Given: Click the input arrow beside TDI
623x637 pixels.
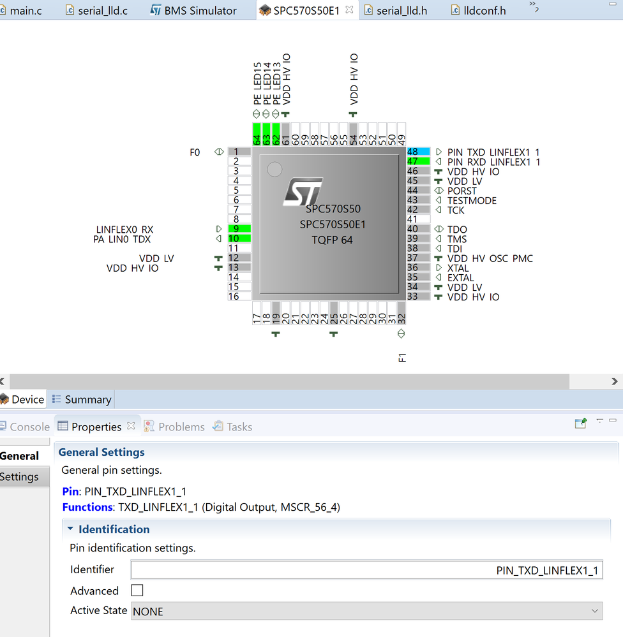Looking at the screenshot, I should [x=439, y=248].
